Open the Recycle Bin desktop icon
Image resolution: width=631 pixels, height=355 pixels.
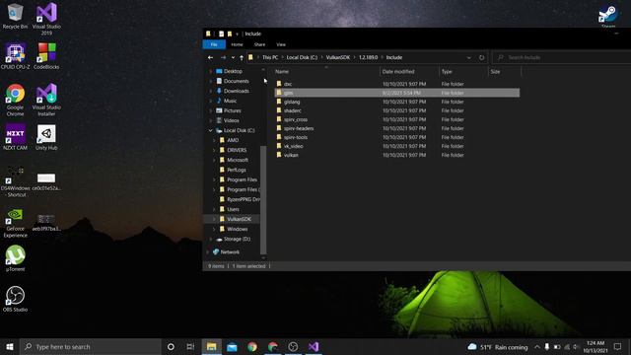tap(16, 16)
